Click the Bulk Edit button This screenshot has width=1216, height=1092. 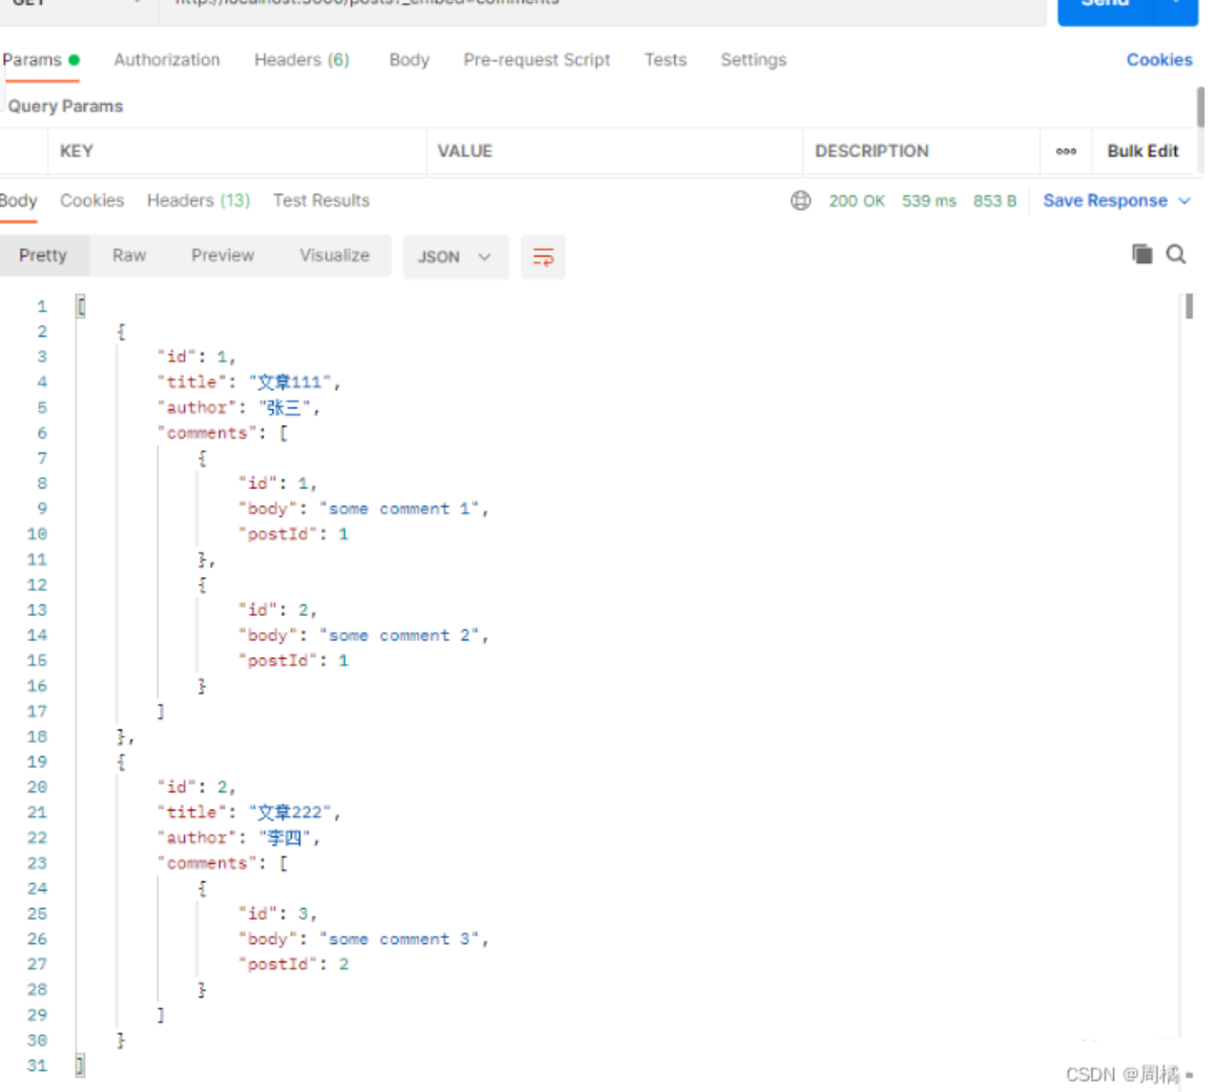1143,151
